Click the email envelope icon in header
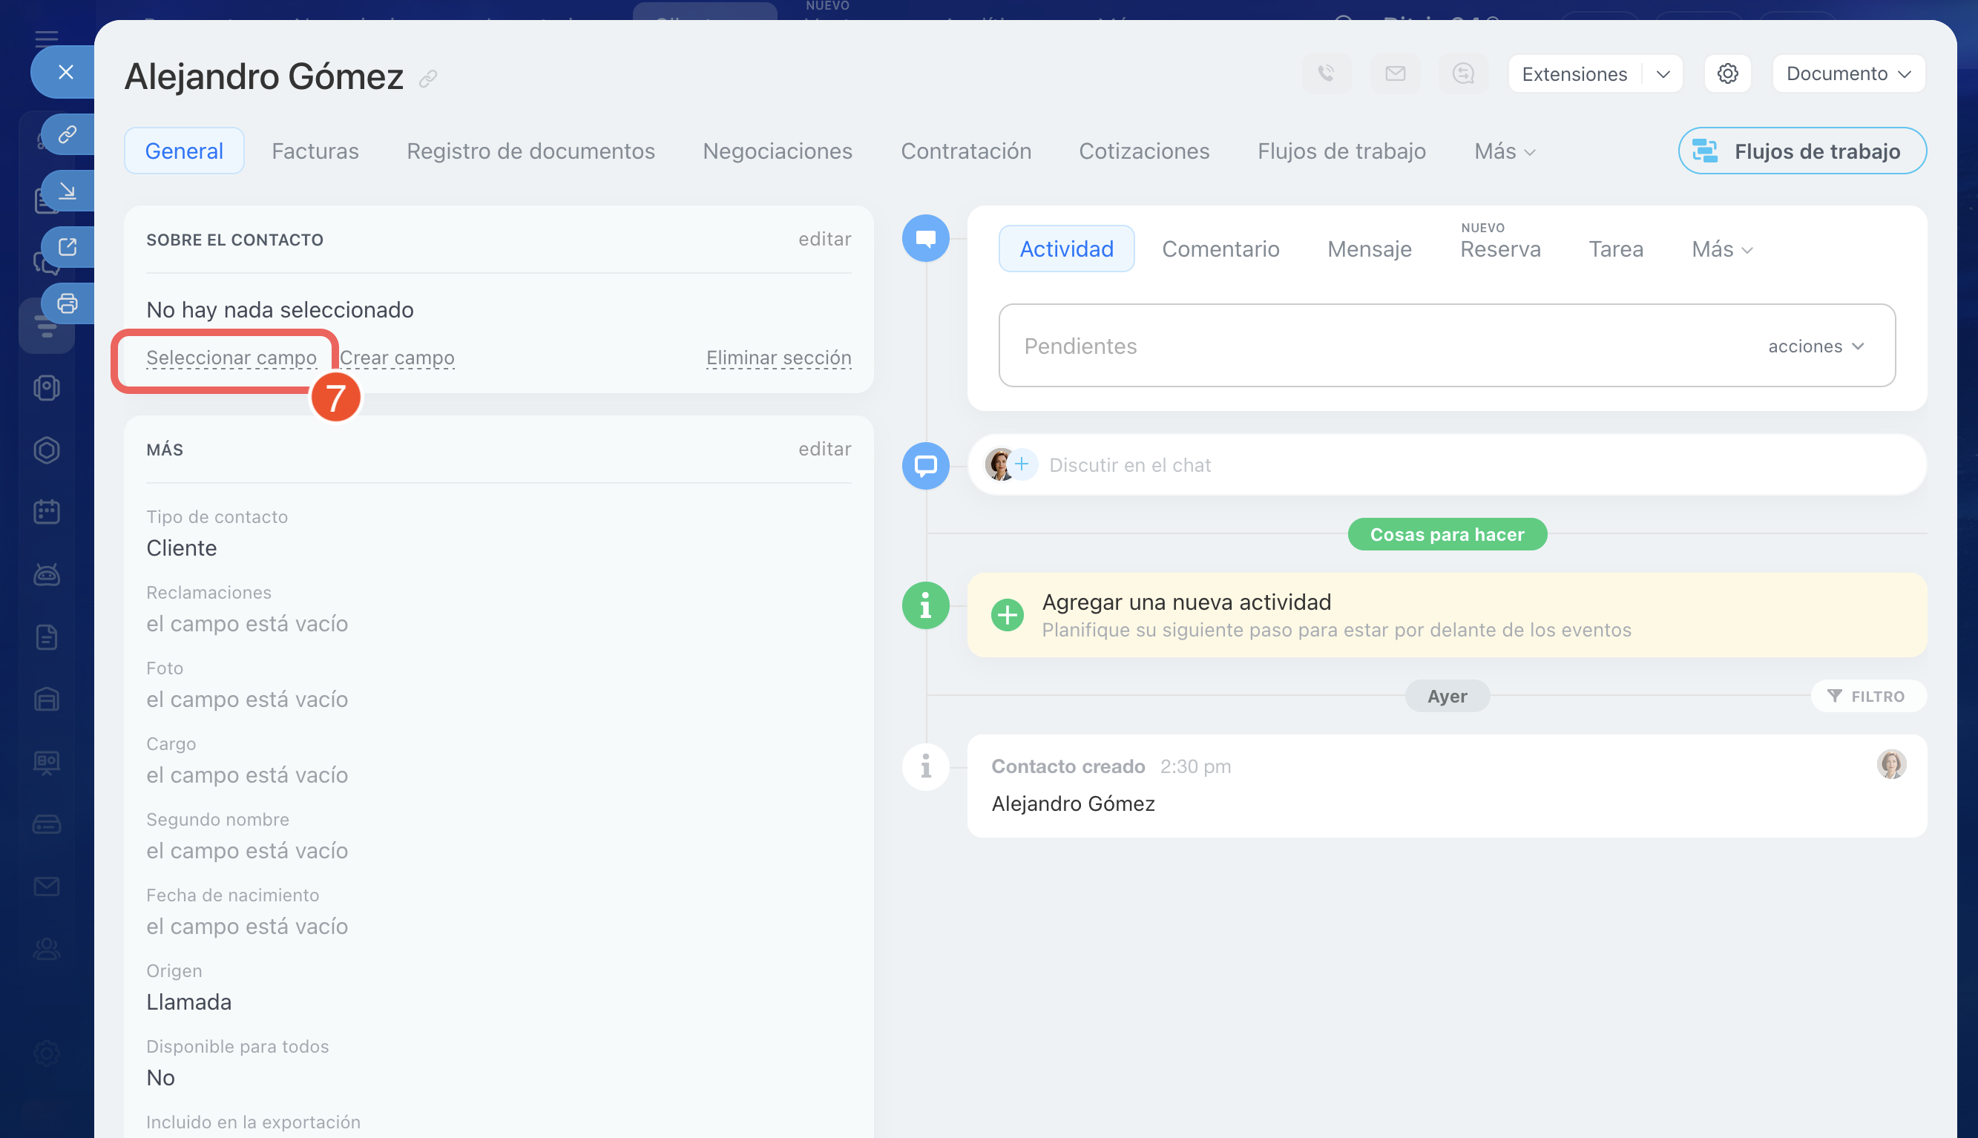 [1395, 73]
